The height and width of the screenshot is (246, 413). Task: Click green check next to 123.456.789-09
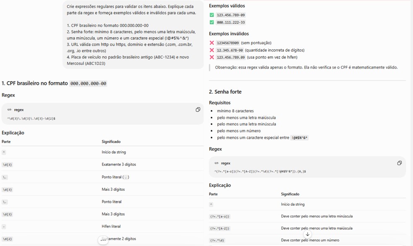click(212, 15)
